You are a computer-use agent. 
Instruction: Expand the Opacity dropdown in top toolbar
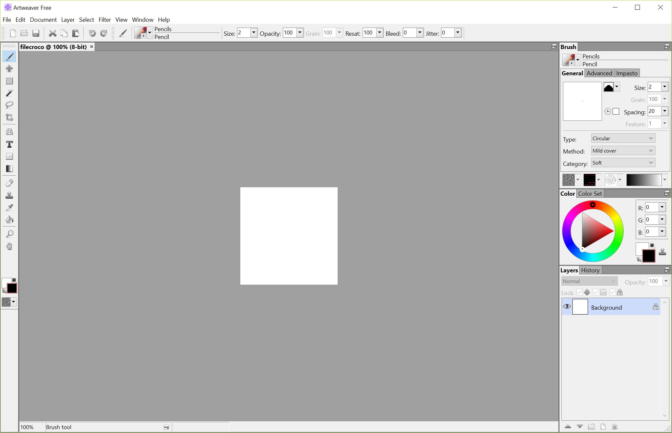coord(300,32)
